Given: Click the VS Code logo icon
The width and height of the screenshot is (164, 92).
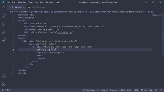Looking at the screenshot, I should pos(3,2).
